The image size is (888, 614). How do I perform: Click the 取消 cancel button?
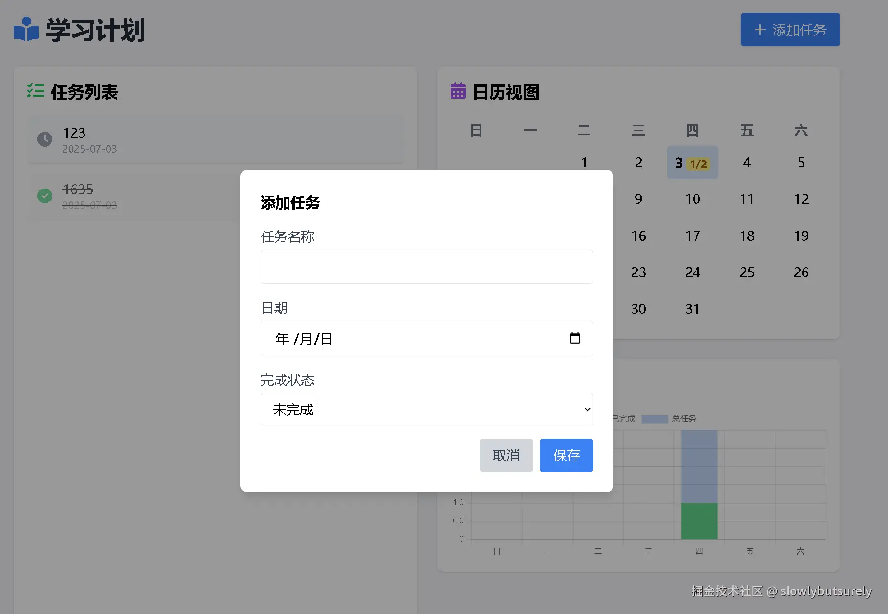(506, 455)
